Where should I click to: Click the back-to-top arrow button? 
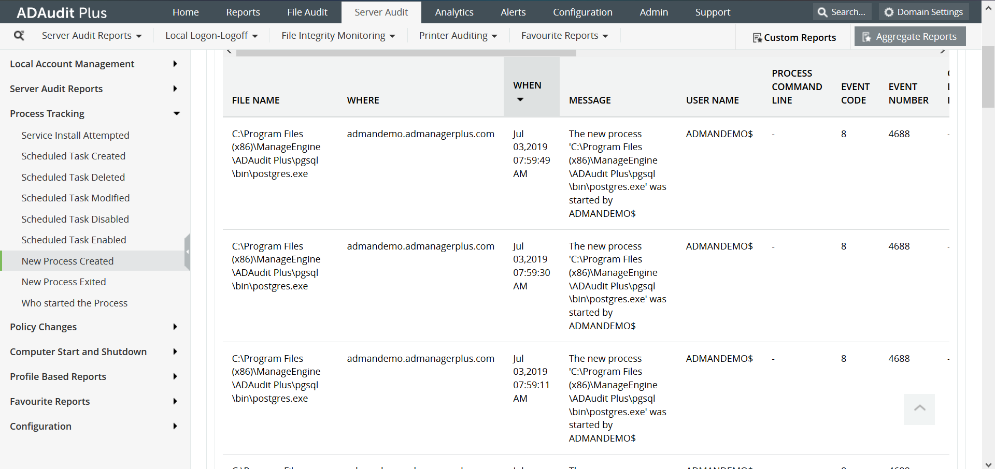tap(919, 409)
